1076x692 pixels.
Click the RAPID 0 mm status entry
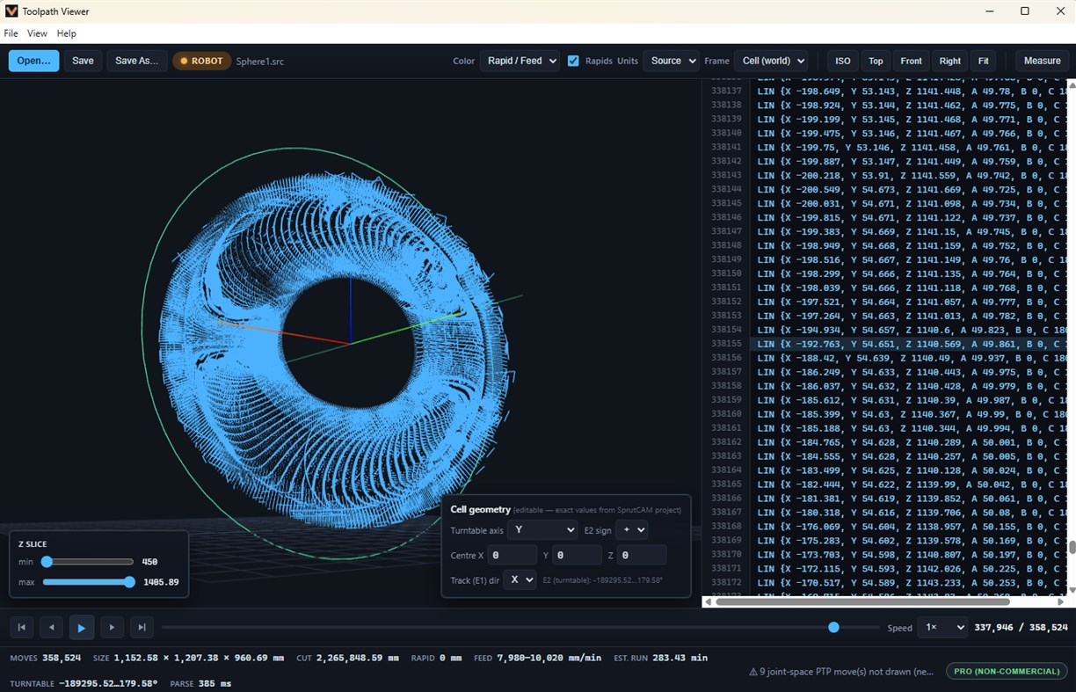tap(436, 658)
